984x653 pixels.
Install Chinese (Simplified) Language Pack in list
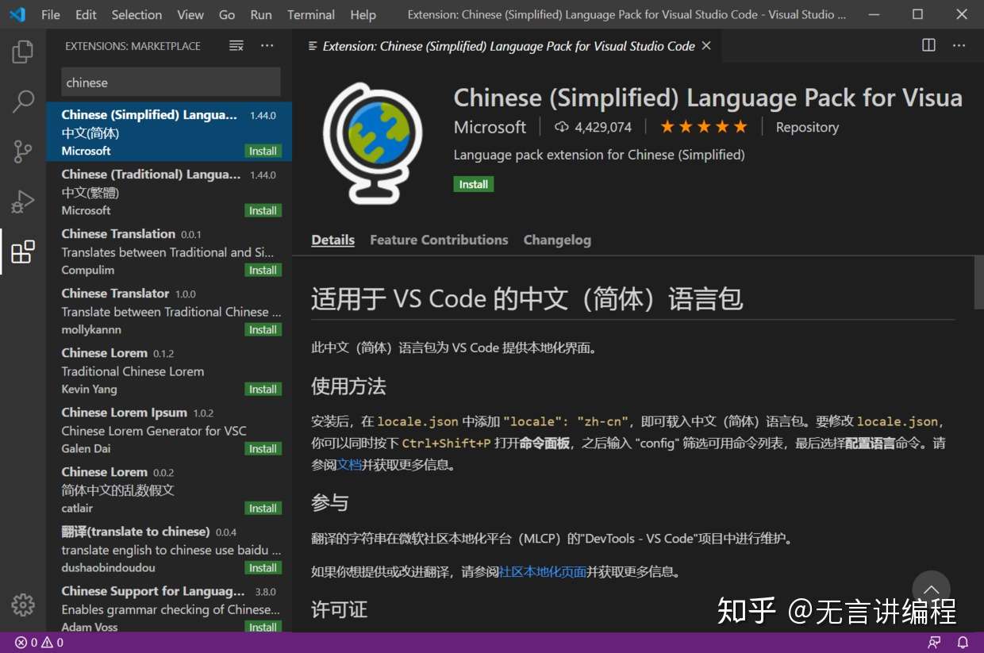[x=263, y=151]
